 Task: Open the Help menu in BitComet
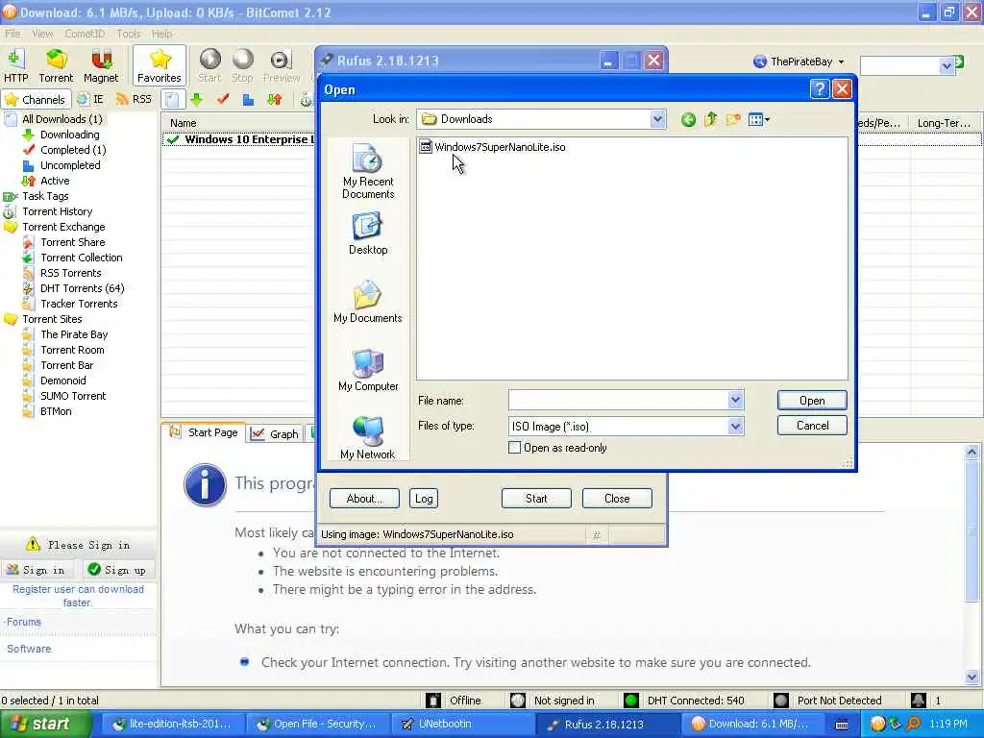tap(161, 34)
